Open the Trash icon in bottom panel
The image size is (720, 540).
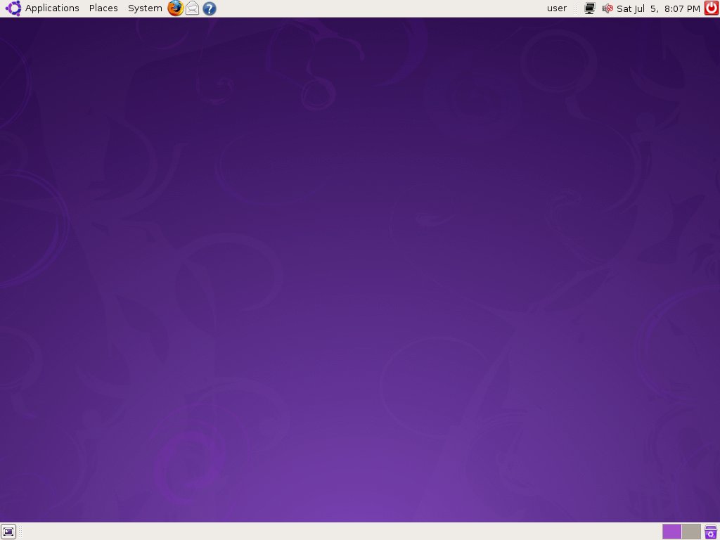[x=711, y=532]
